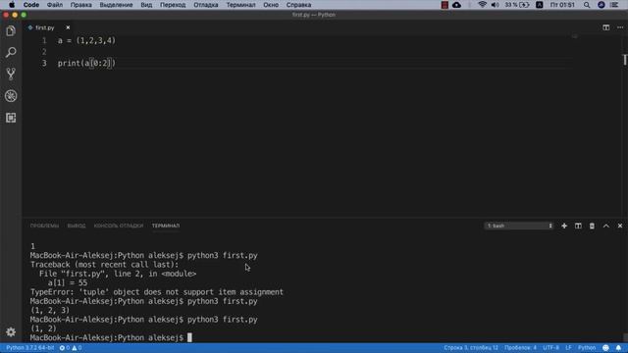628x353 pixels.
Task: Click the editor vertical scrollbar marker
Action: (625, 60)
